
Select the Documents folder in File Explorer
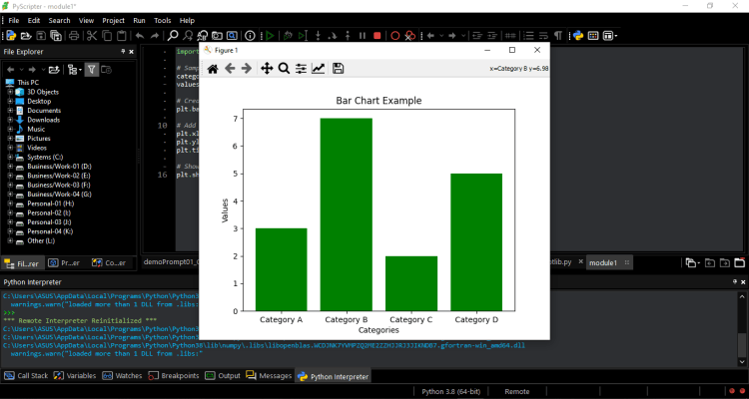coord(44,111)
